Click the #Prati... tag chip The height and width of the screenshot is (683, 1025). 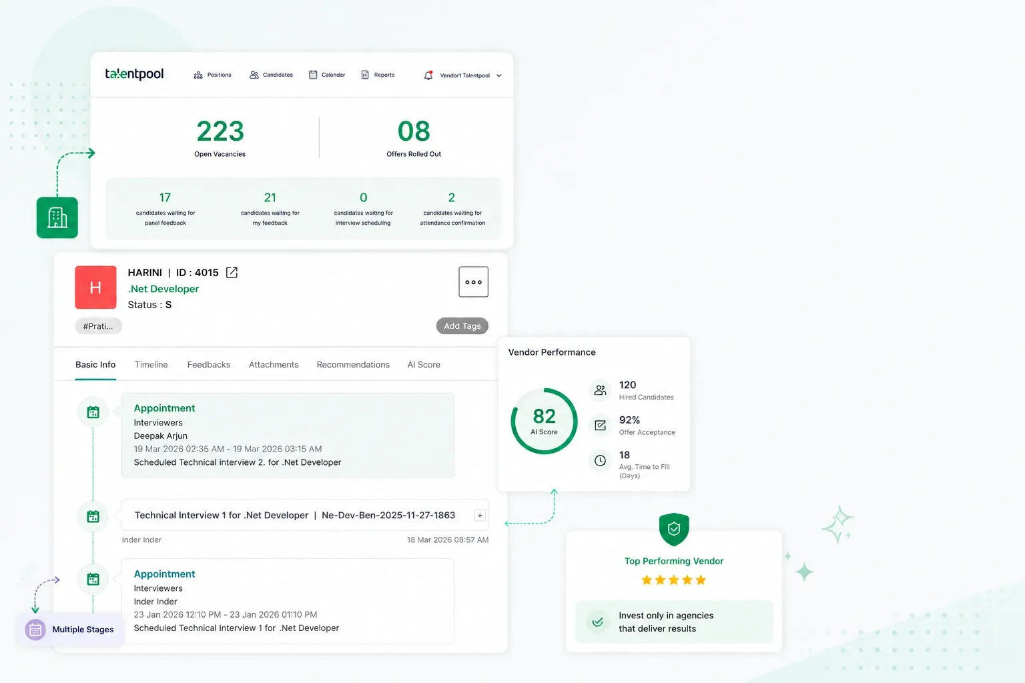pyautogui.click(x=98, y=326)
